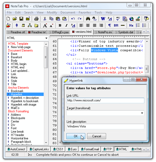Select the 'Blockquote' clip
Image resolution: width=156 pixels, height=162 pixels.
point(18,118)
